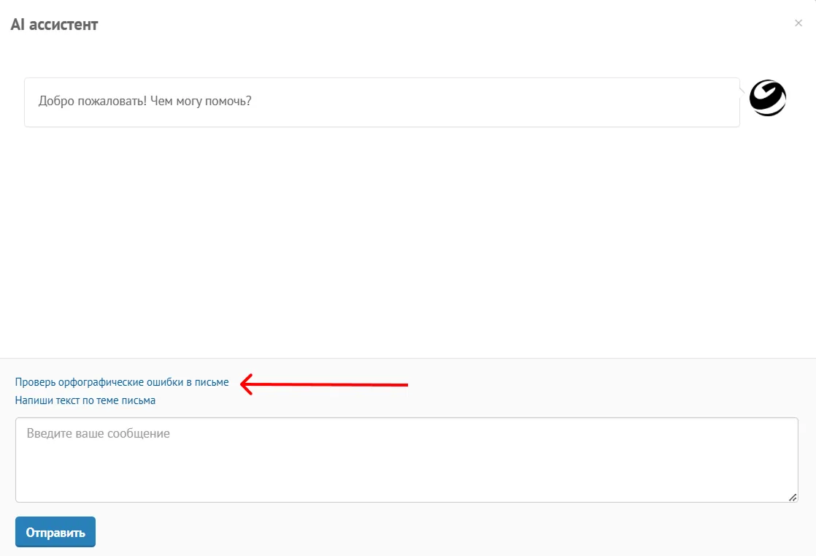The image size is (816, 556).
Task: Click the 'Добро пожаловать!' welcome message bubble
Action: (382, 102)
